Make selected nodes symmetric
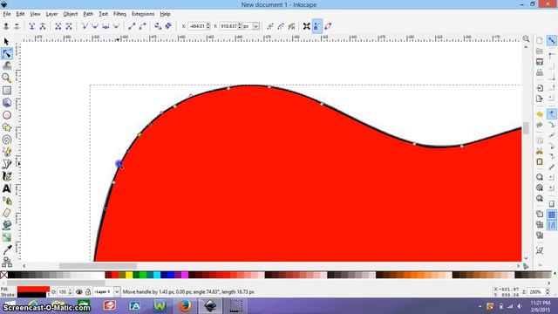 105,26
